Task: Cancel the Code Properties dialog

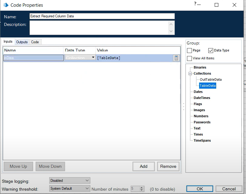Action: pos(229,189)
